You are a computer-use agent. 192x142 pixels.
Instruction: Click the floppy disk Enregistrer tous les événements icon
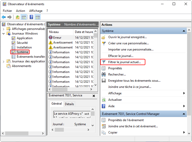[x=104, y=81]
